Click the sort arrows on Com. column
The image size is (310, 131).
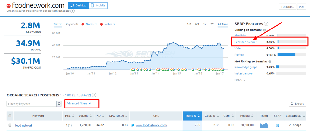point(233,116)
